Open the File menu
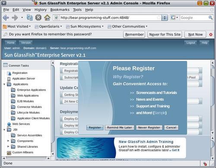The height and width of the screenshot is (168, 216). pos(6,10)
